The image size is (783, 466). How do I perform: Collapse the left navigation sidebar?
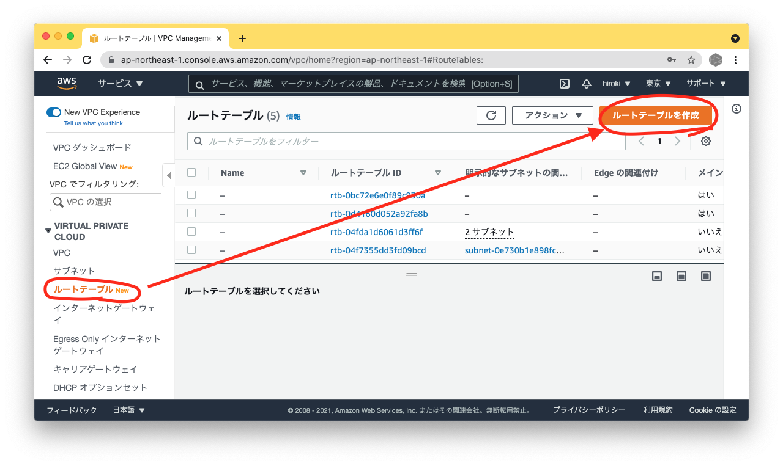pyautogui.click(x=169, y=175)
